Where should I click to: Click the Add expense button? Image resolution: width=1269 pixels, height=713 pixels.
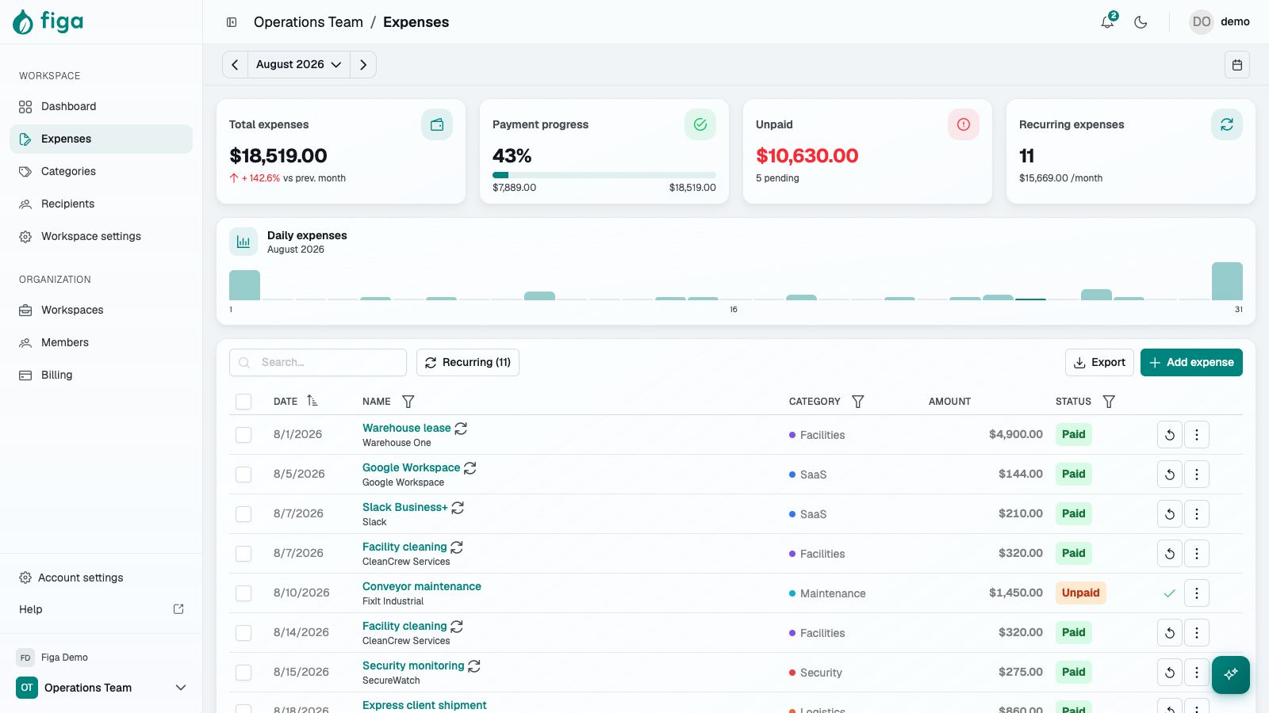pos(1191,362)
